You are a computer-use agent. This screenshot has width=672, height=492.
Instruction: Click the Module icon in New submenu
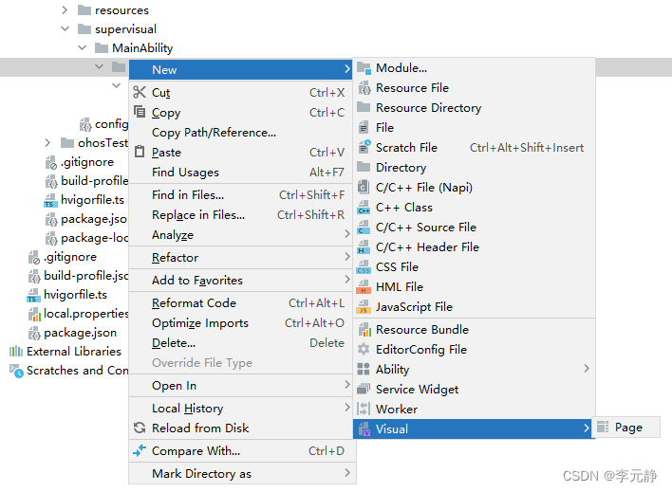point(364,68)
